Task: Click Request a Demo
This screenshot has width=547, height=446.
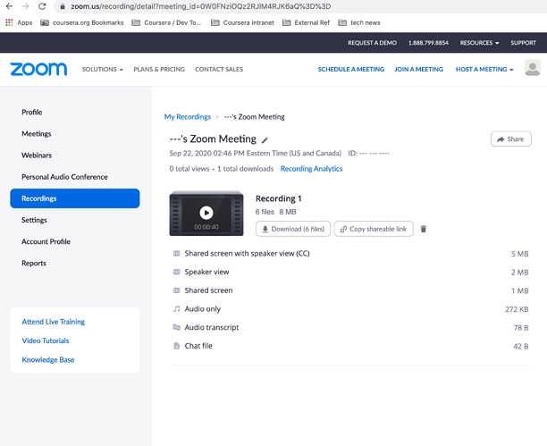Action: (372, 43)
